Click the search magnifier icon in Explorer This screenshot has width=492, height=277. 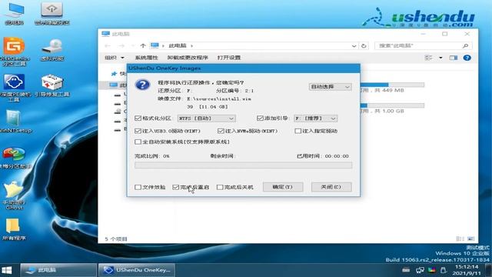[x=465, y=46]
